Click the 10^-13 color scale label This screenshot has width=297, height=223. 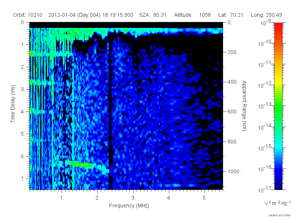(x=265, y=106)
